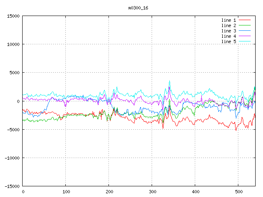This screenshot has width=263, height=197.
Task: Select the 'line 1' legend label
Action: click(x=228, y=20)
